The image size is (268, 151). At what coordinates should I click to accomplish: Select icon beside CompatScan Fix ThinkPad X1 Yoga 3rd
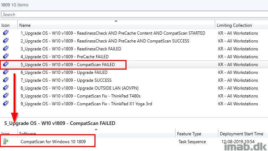pos(6,104)
